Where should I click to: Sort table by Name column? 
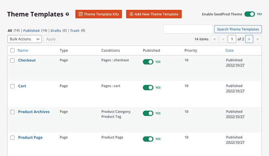[23, 51]
